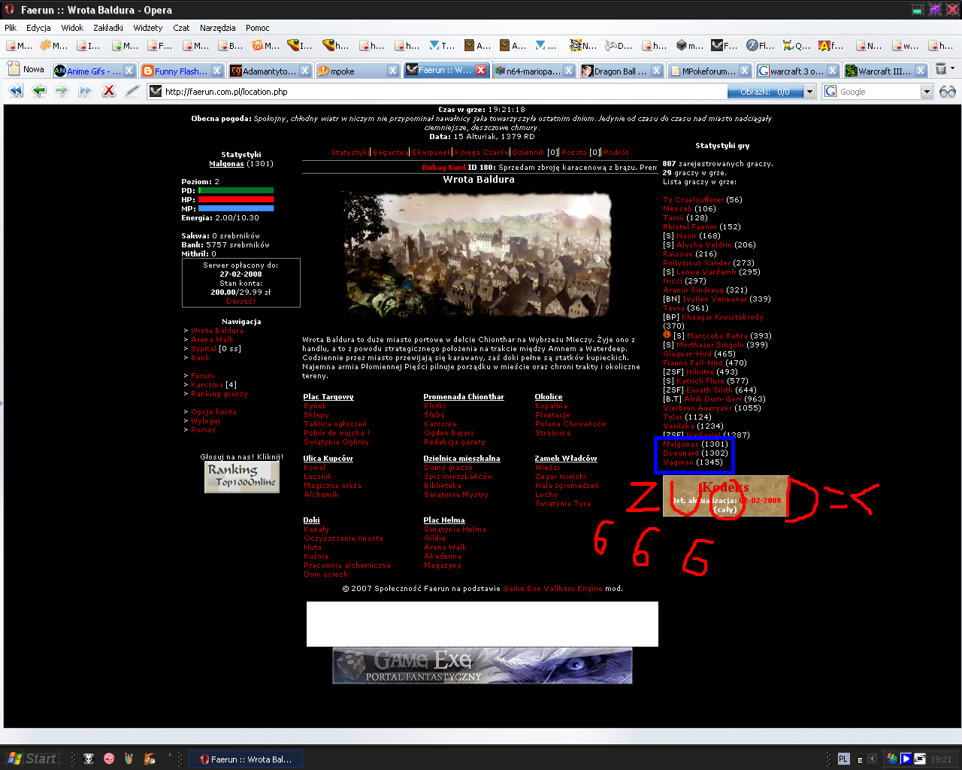The width and height of the screenshot is (962, 770).
Task: Open a new tab with Nowa button
Action: 26,69
